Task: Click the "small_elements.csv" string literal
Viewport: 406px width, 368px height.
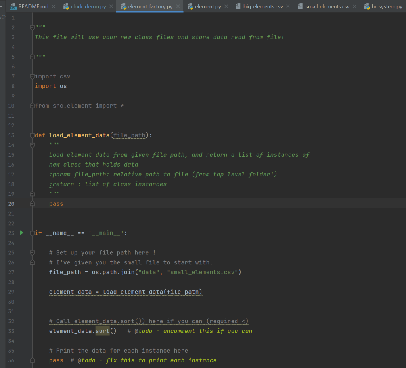Action: pyautogui.click(x=202, y=272)
